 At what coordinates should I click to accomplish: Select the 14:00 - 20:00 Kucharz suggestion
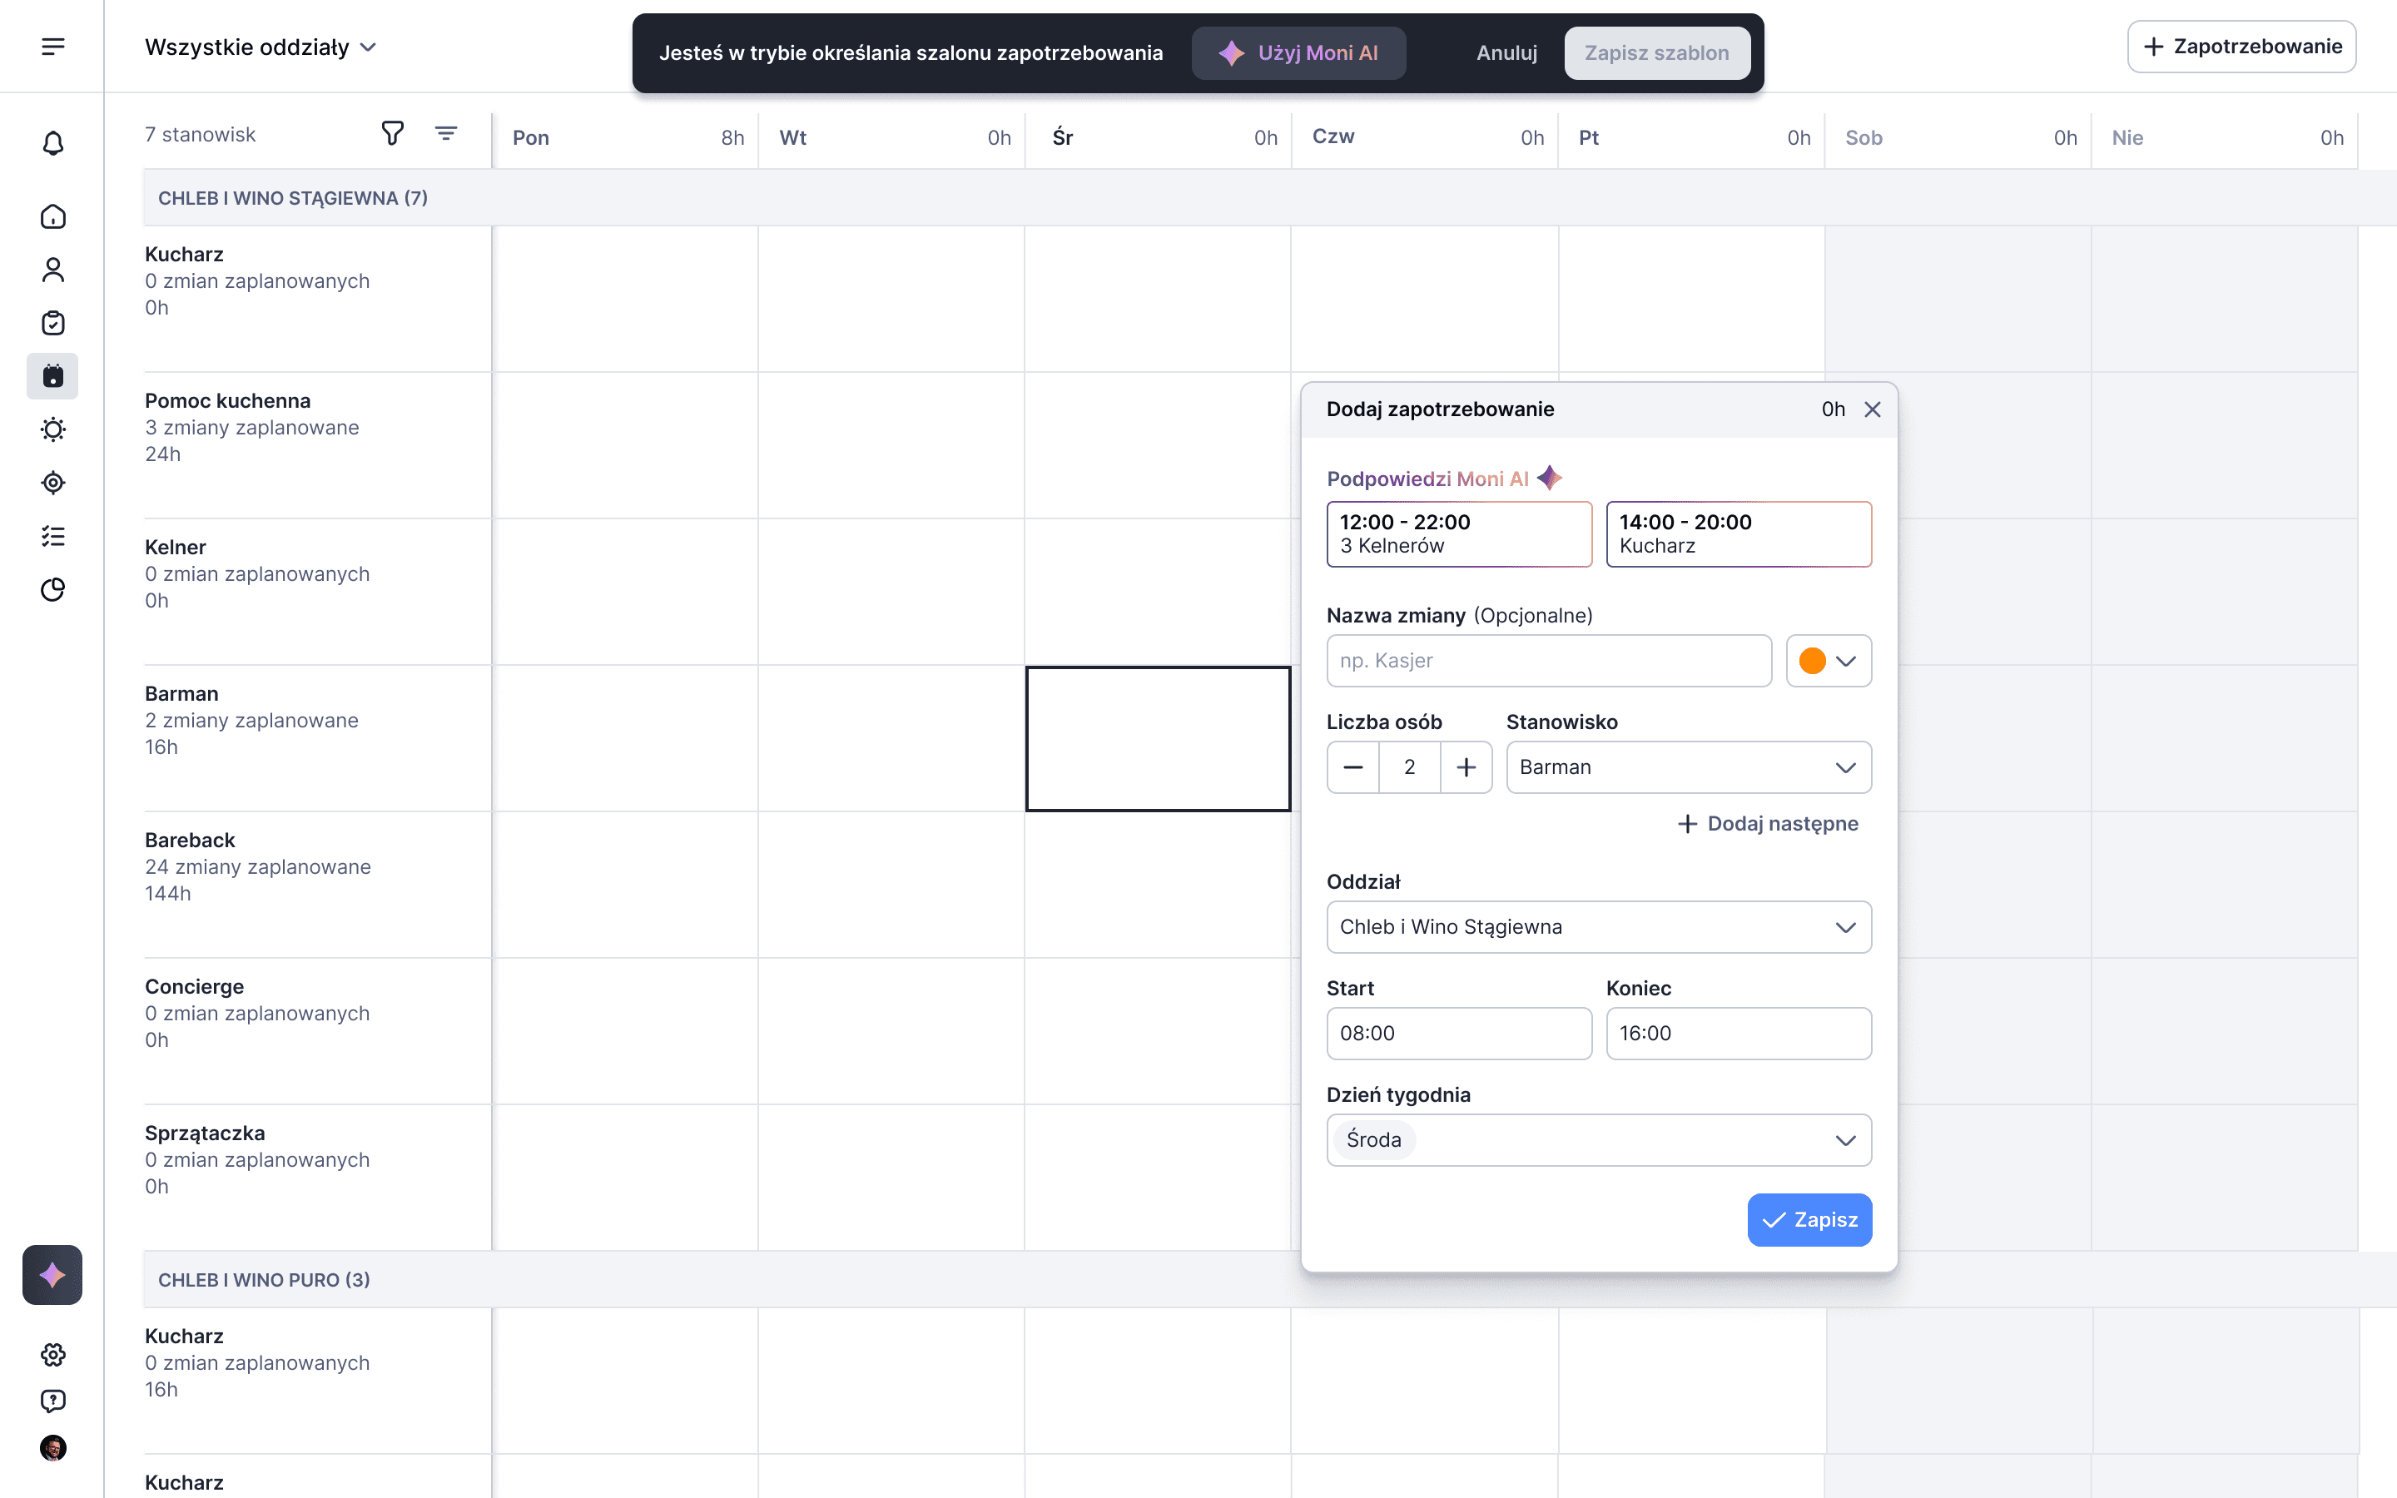click(x=1737, y=534)
